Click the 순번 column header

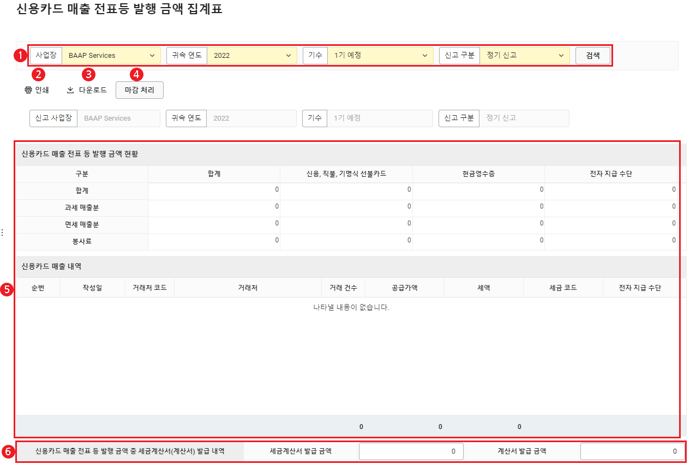[x=38, y=288]
